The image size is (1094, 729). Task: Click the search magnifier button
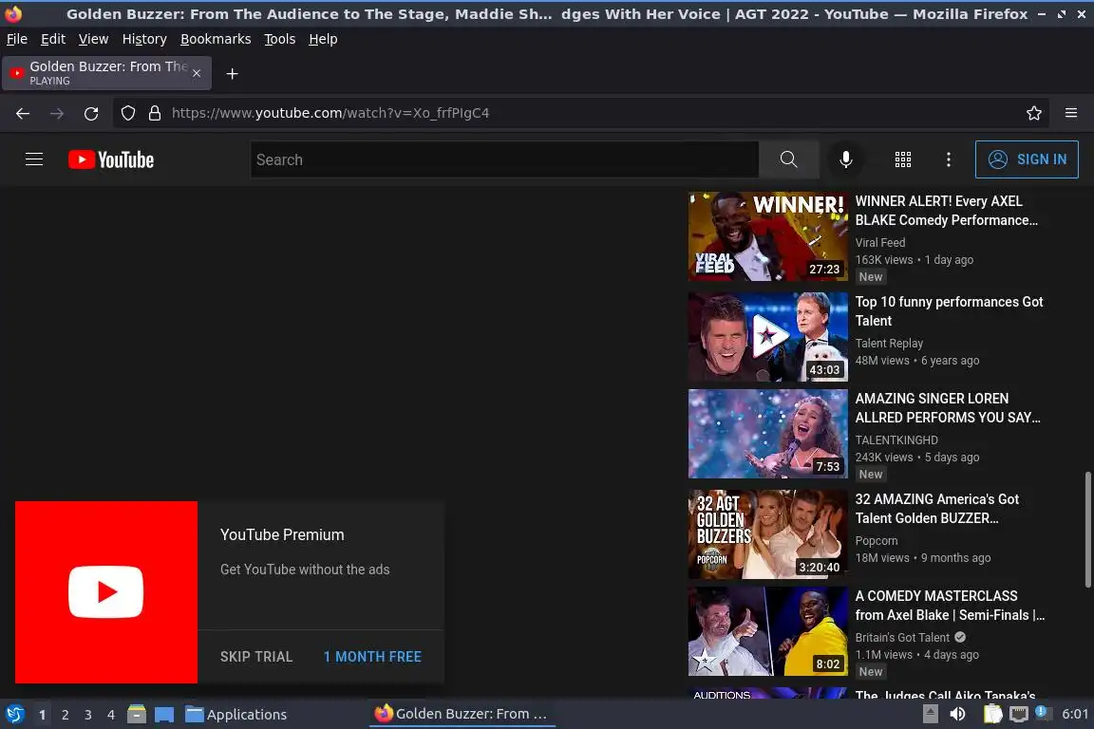click(788, 159)
